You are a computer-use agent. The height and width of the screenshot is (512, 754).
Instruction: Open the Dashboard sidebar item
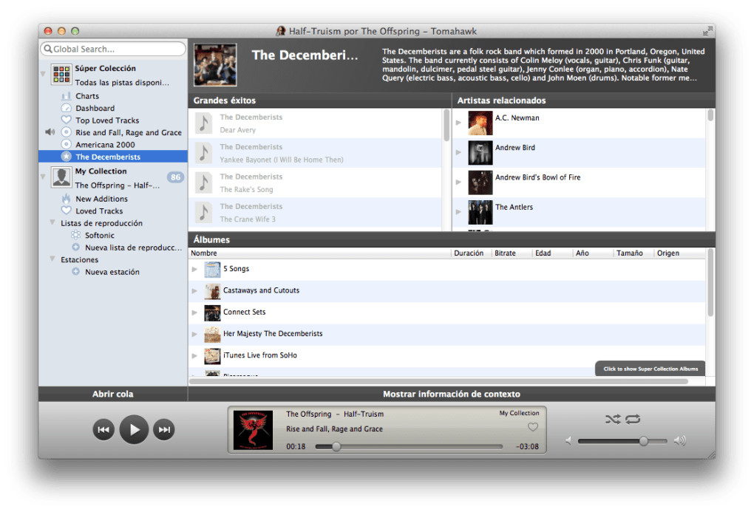coord(95,108)
